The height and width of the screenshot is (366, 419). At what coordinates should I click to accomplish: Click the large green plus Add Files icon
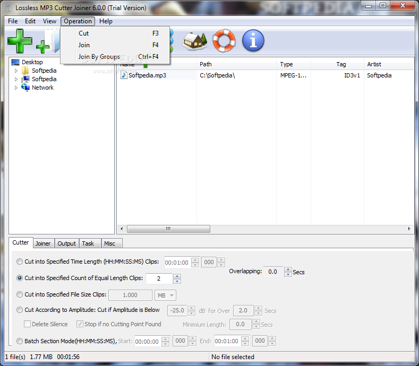[x=20, y=41]
